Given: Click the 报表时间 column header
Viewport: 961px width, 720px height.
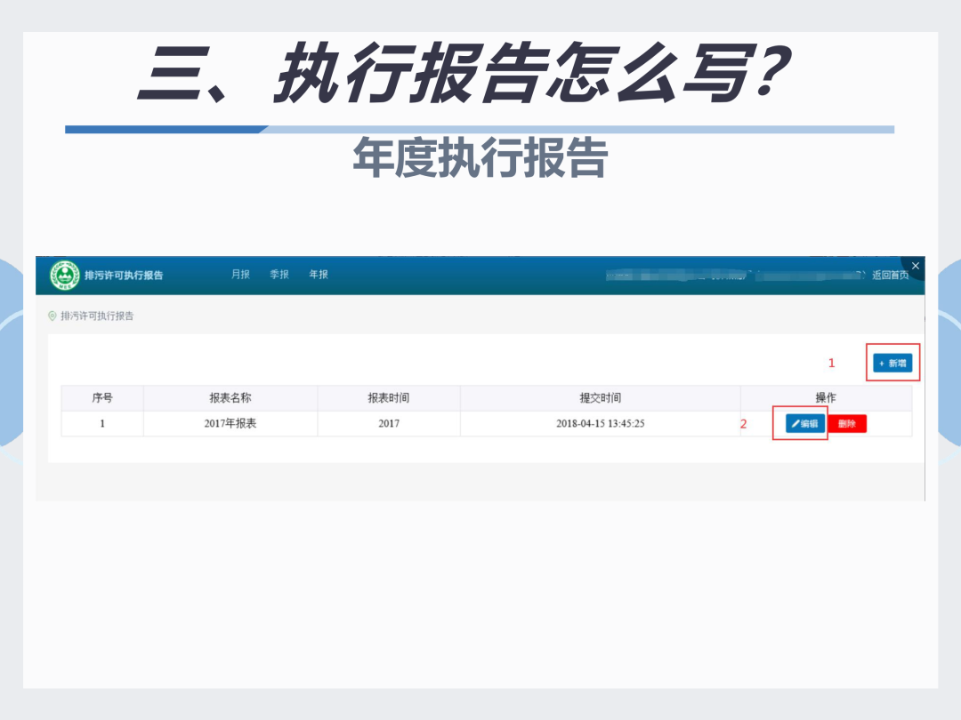Looking at the screenshot, I should pos(389,398).
